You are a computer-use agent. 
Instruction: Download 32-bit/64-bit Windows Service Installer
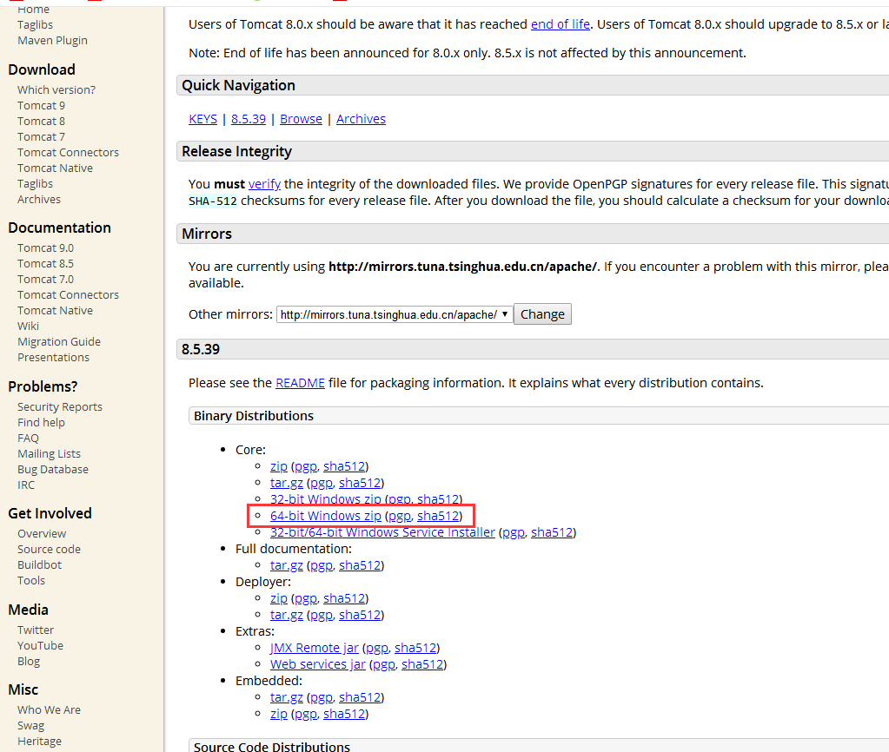[x=382, y=532]
